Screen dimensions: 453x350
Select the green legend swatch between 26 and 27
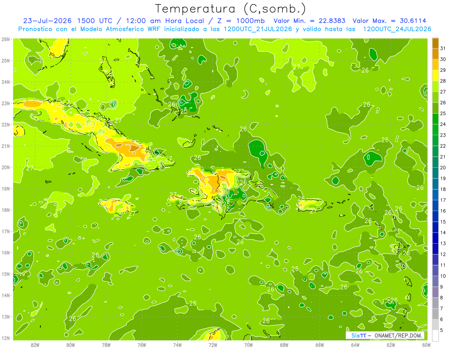point(435,97)
